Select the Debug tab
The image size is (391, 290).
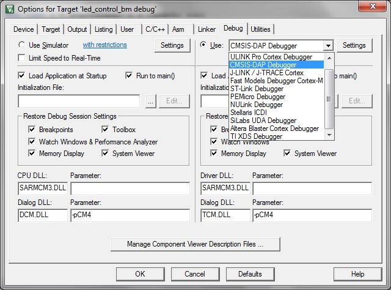coord(233,29)
